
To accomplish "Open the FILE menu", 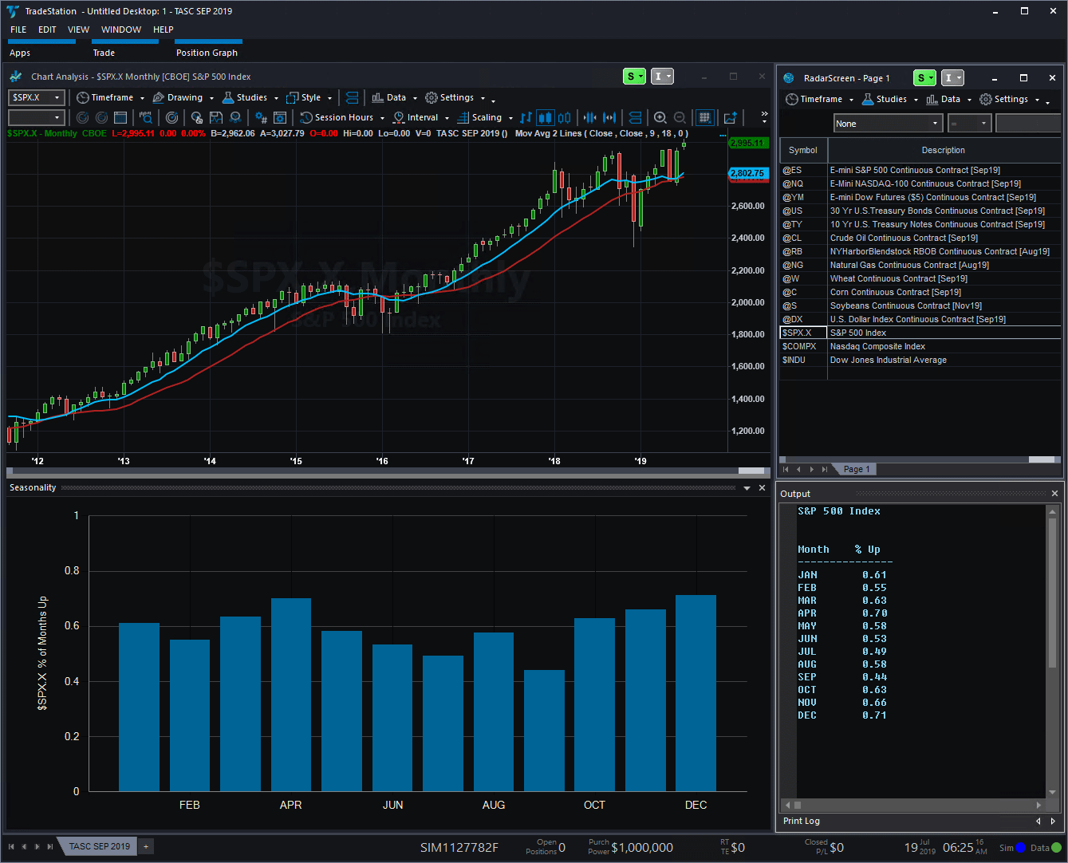I will point(18,30).
